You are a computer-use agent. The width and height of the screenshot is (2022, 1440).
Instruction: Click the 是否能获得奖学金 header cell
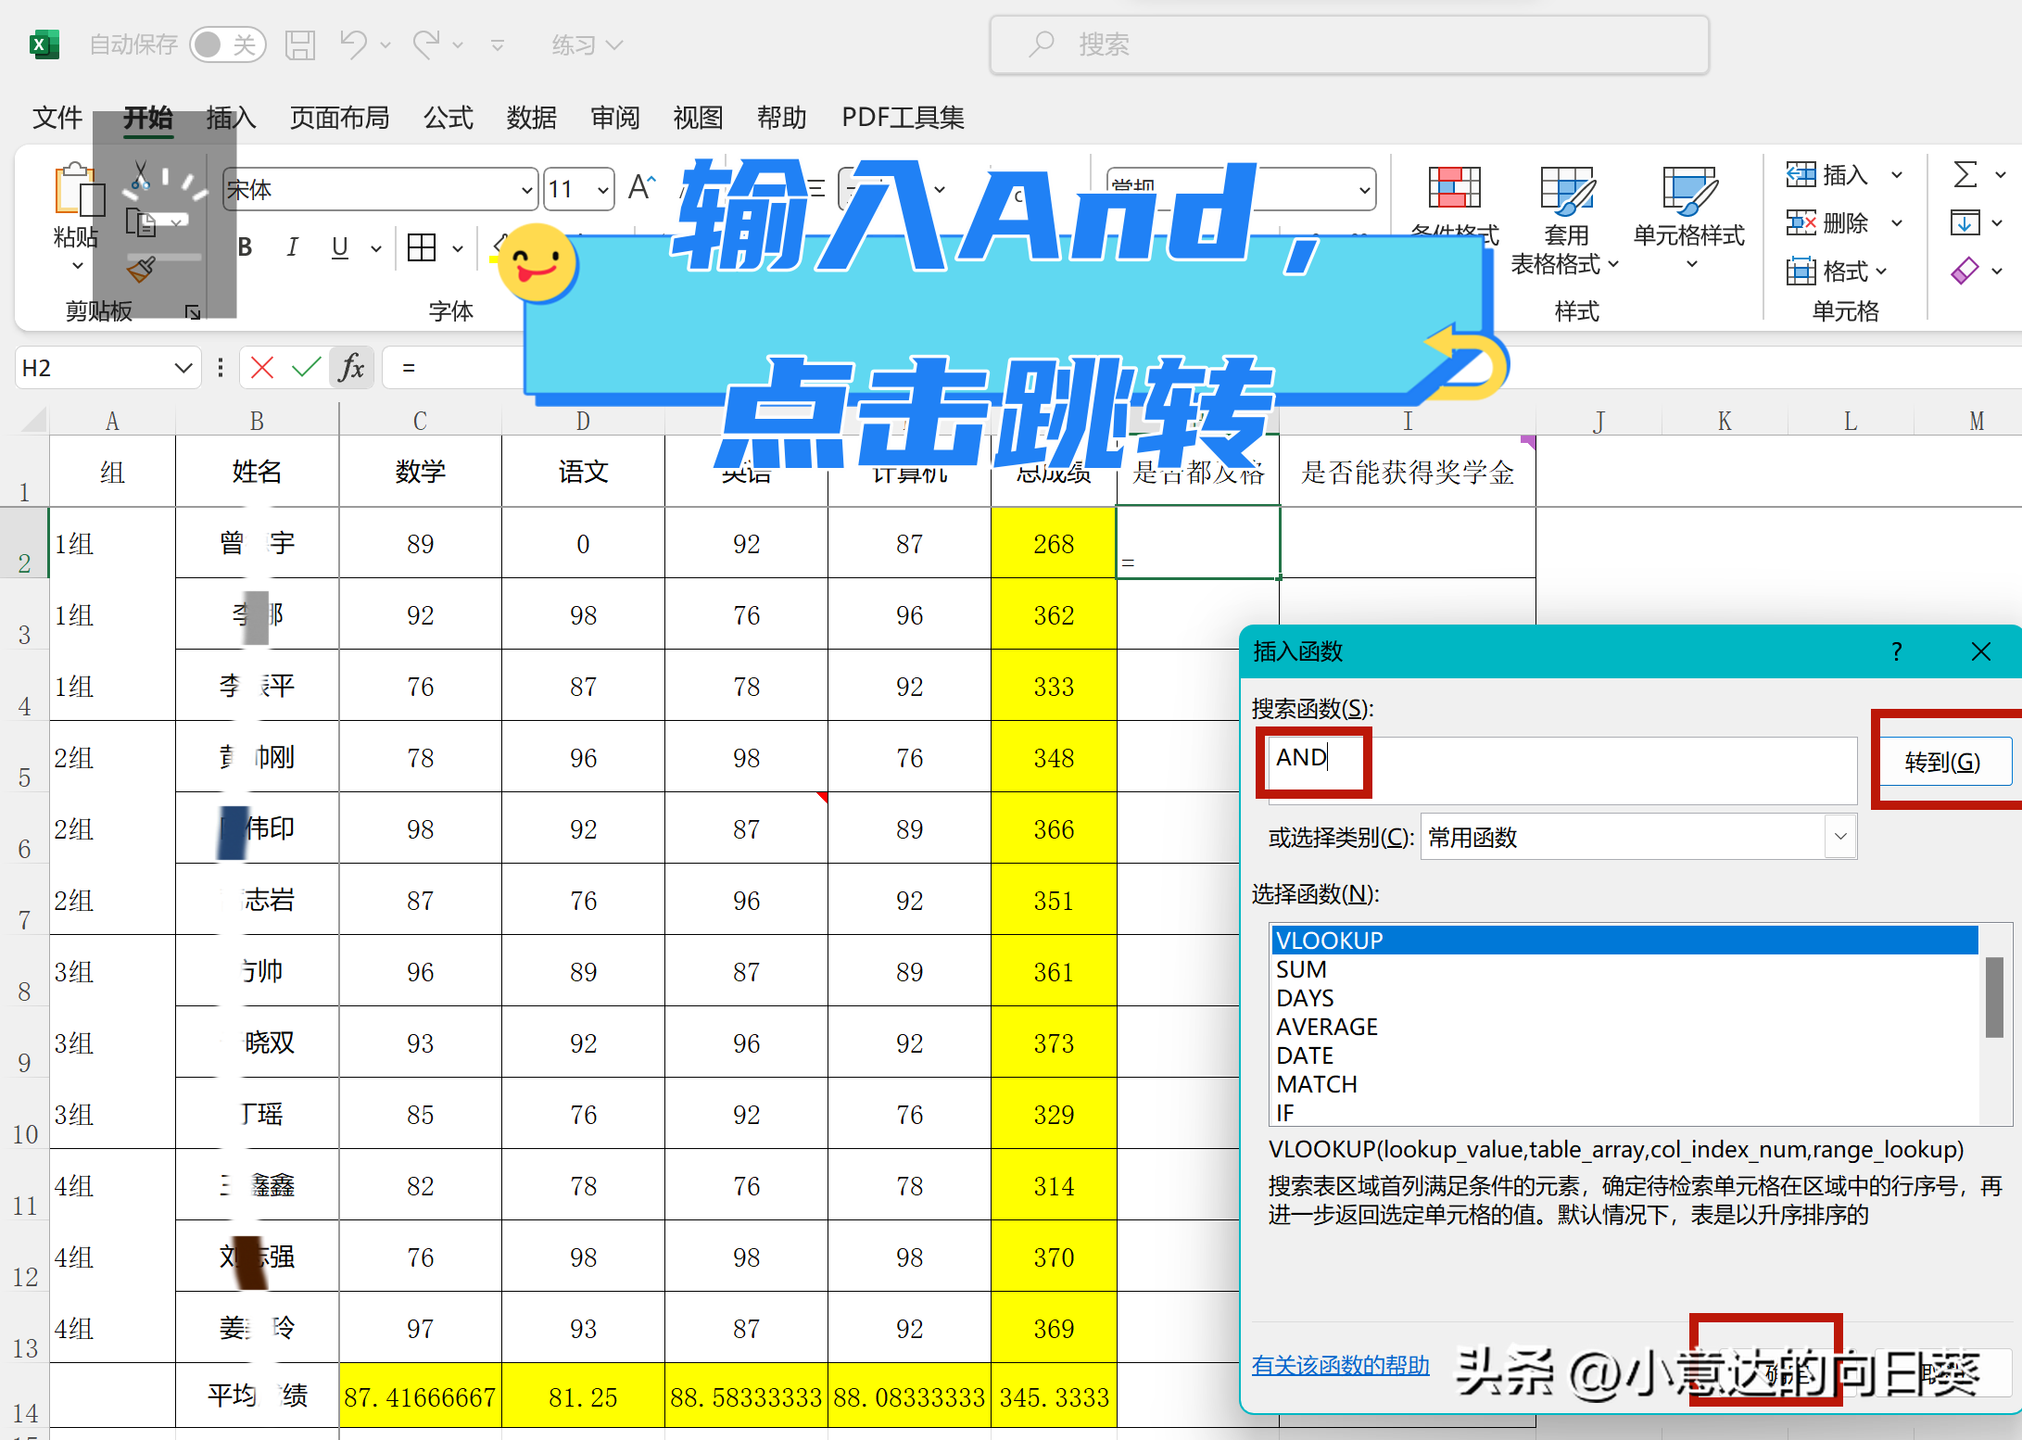click(x=1408, y=473)
